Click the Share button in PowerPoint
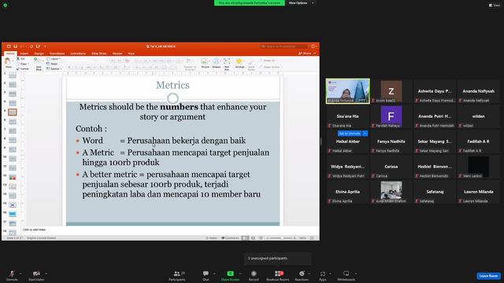The height and width of the screenshot is (283, 504). (305, 53)
